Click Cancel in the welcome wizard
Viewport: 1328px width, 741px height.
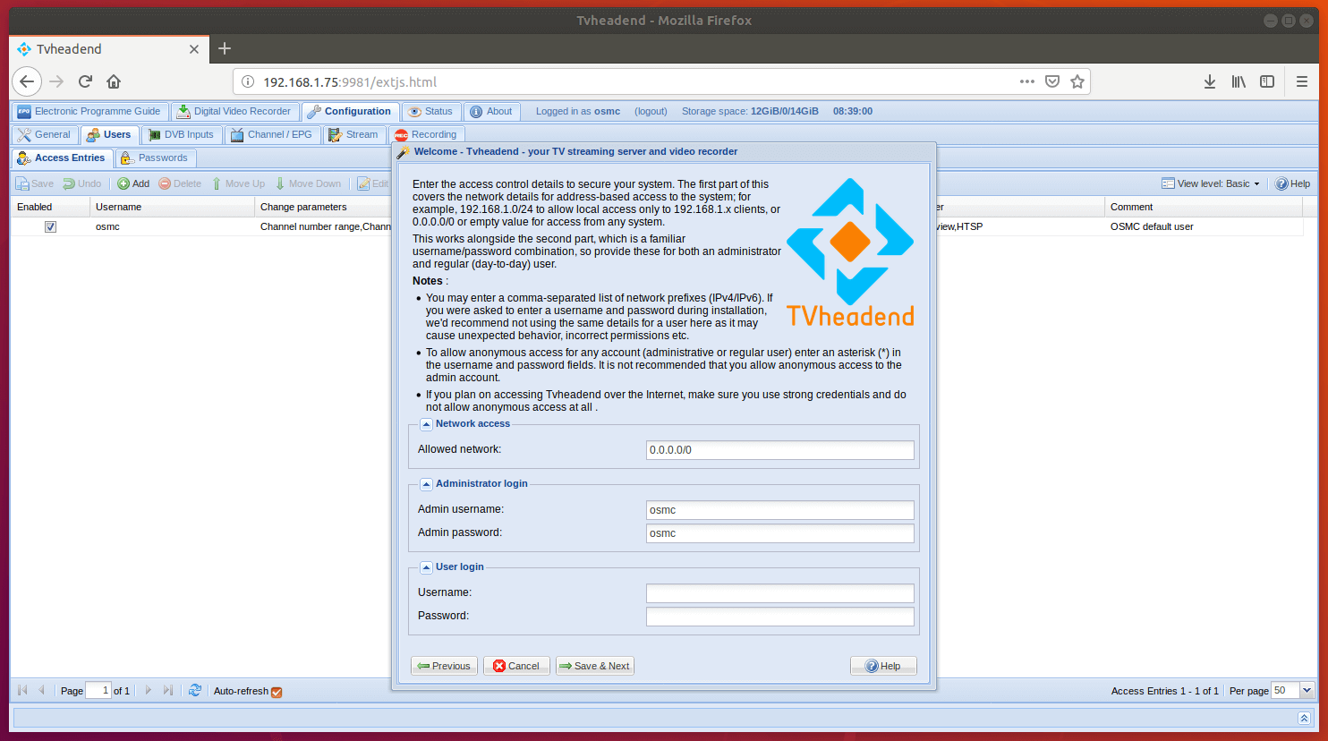(516, 666)
